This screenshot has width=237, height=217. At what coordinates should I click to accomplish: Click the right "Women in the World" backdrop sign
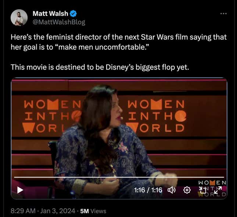click(x=156, y=116)
